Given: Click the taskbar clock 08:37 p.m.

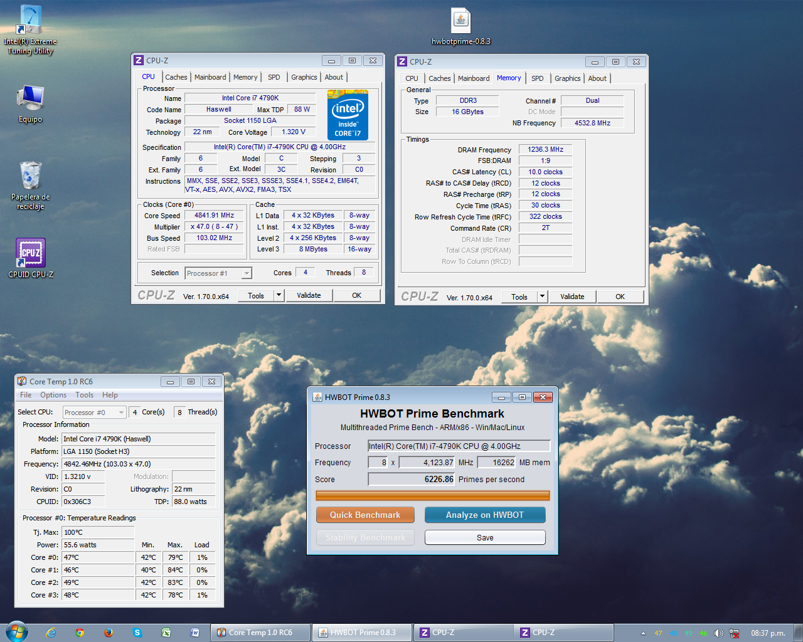Looking at the screenshot, I should [768, 633].
